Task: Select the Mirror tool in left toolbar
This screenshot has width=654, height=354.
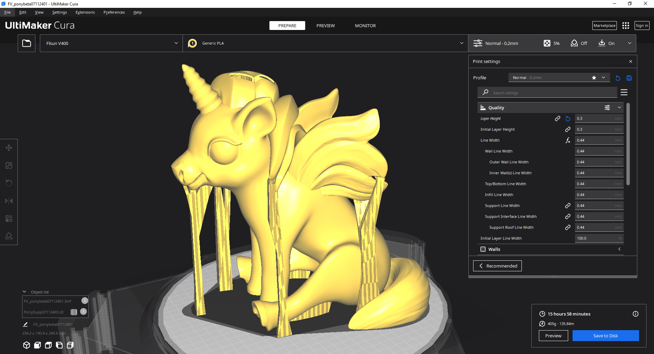Action: pos(9,201)
